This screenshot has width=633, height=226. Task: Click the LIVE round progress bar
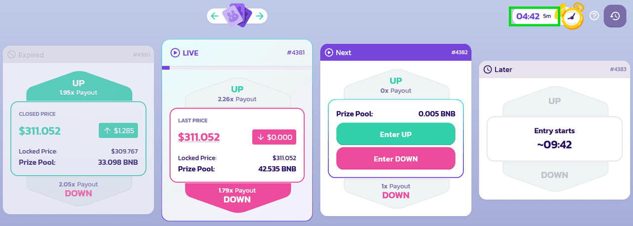(237, 68)
